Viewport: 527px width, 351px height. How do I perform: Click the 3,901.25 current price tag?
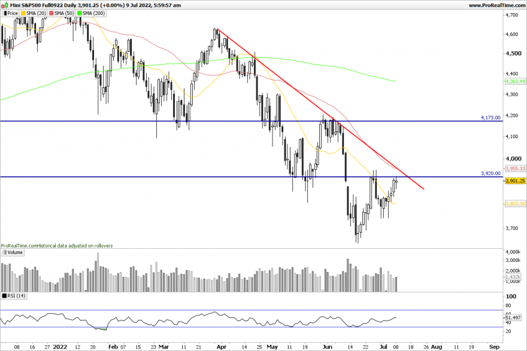tap(515, 181)
